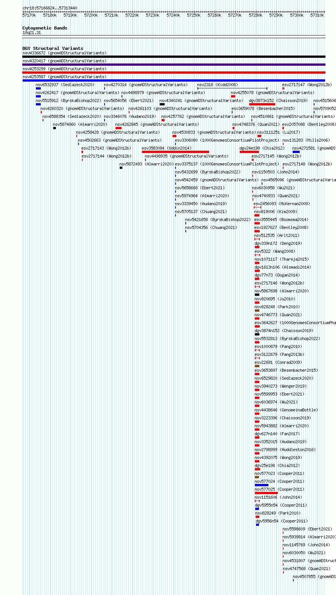This screenshot has width=336, height=595.
Task: Click nsv5705137 (Chuang2021) label
Action: (201, 212)
